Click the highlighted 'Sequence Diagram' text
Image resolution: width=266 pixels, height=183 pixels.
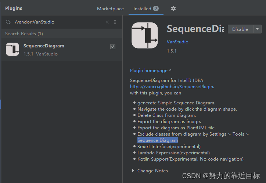[158, 140]
